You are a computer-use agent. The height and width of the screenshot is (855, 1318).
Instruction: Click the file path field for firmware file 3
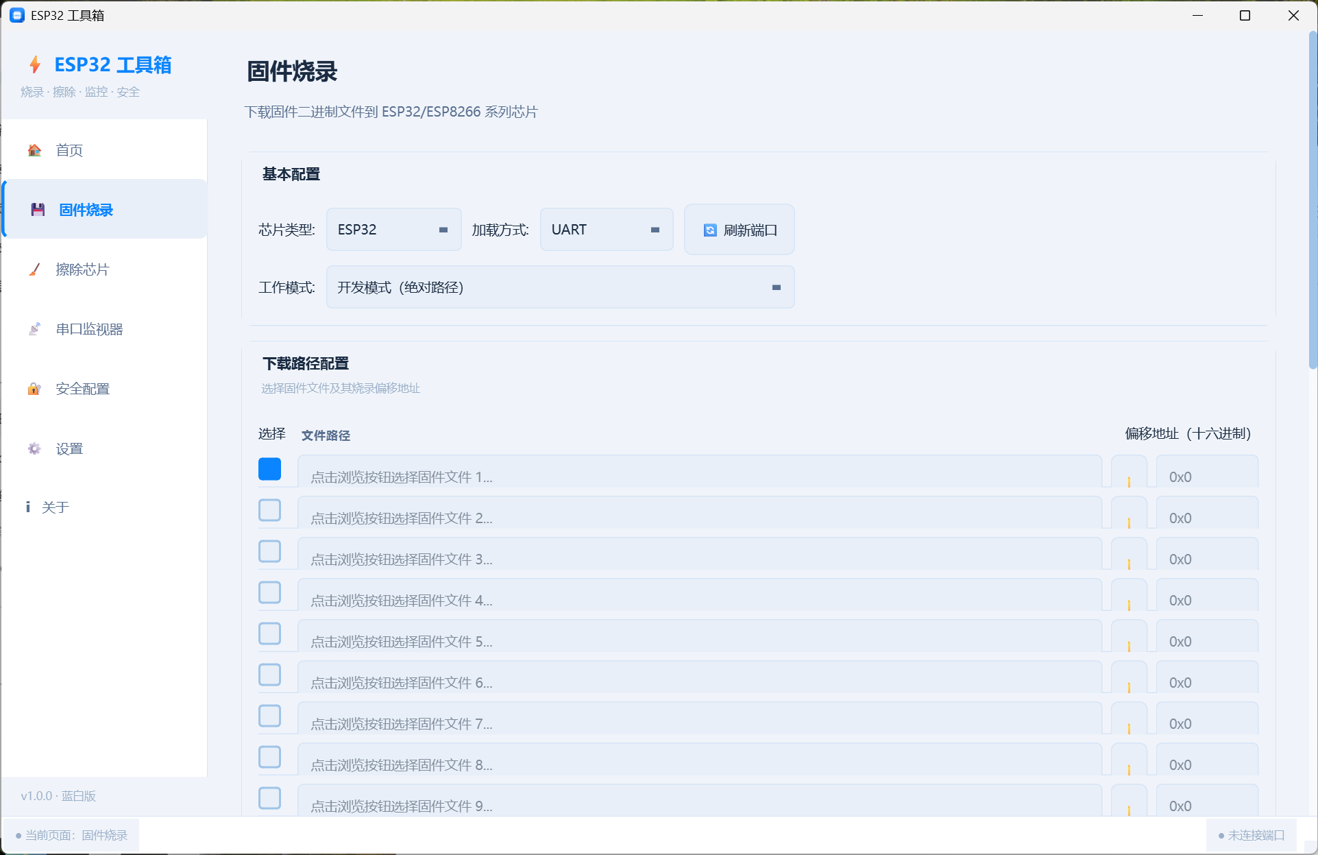pyautogui.click(x=700, y=554)
